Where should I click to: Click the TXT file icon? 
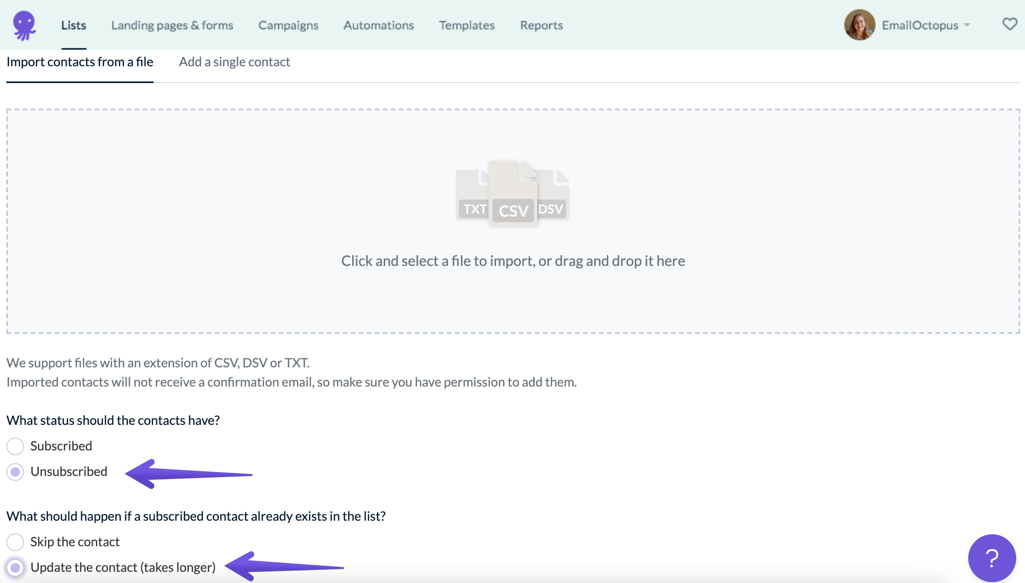pyautogui.click(x=472, y=195)
